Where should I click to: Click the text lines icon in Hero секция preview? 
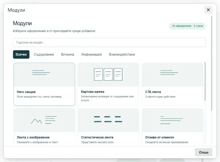pos(41,72)
